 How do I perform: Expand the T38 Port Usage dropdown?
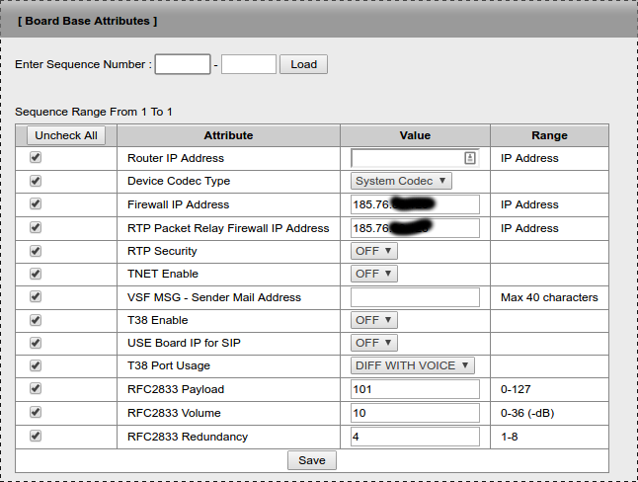click(x=413, y=365)
